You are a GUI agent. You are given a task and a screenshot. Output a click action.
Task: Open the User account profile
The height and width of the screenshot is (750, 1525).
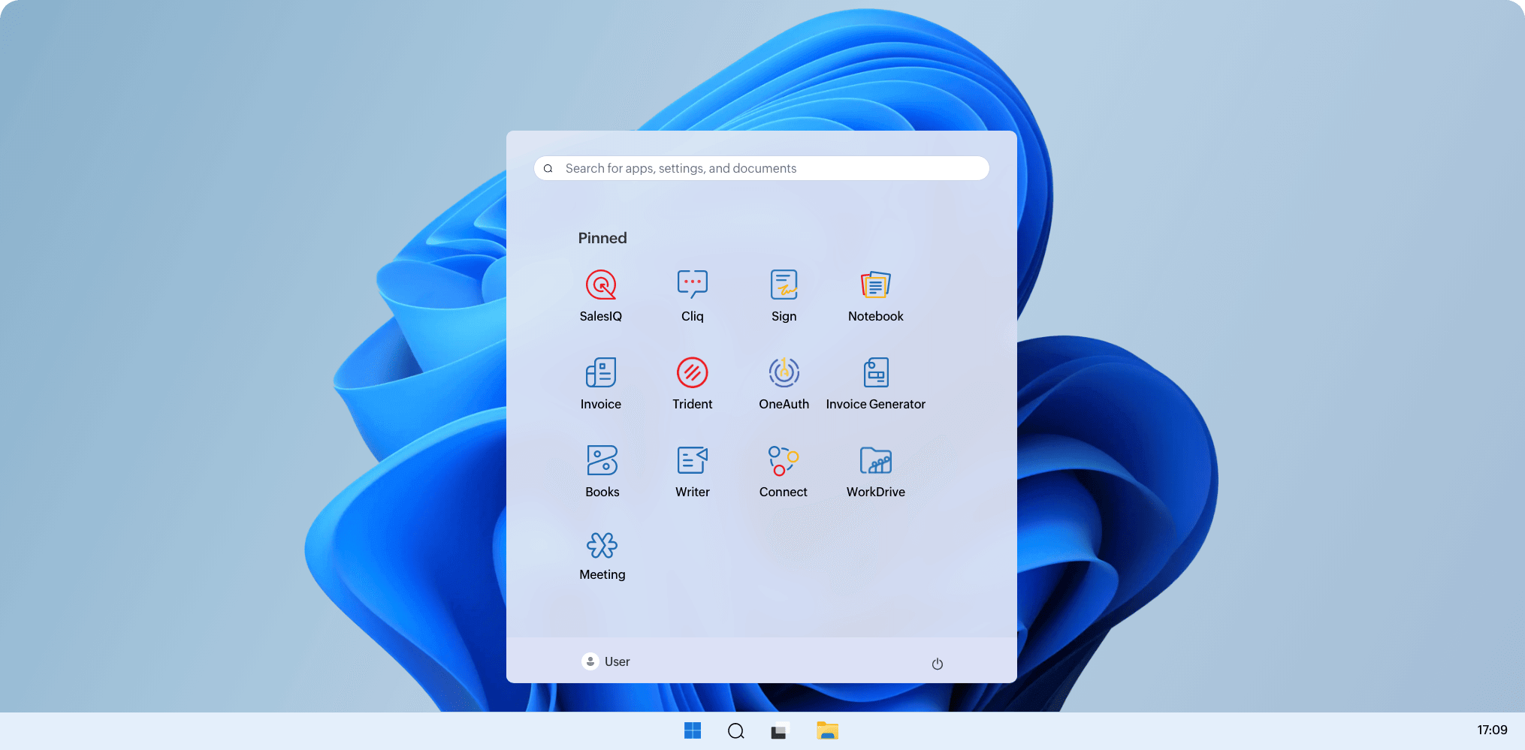[605, 661]
